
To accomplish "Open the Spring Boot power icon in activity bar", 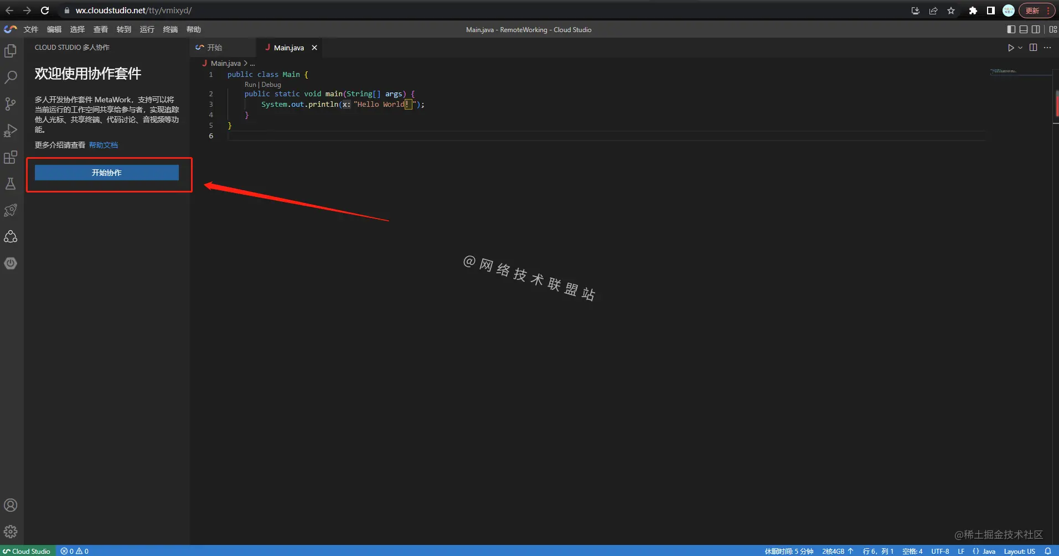I will coord(11,263).
